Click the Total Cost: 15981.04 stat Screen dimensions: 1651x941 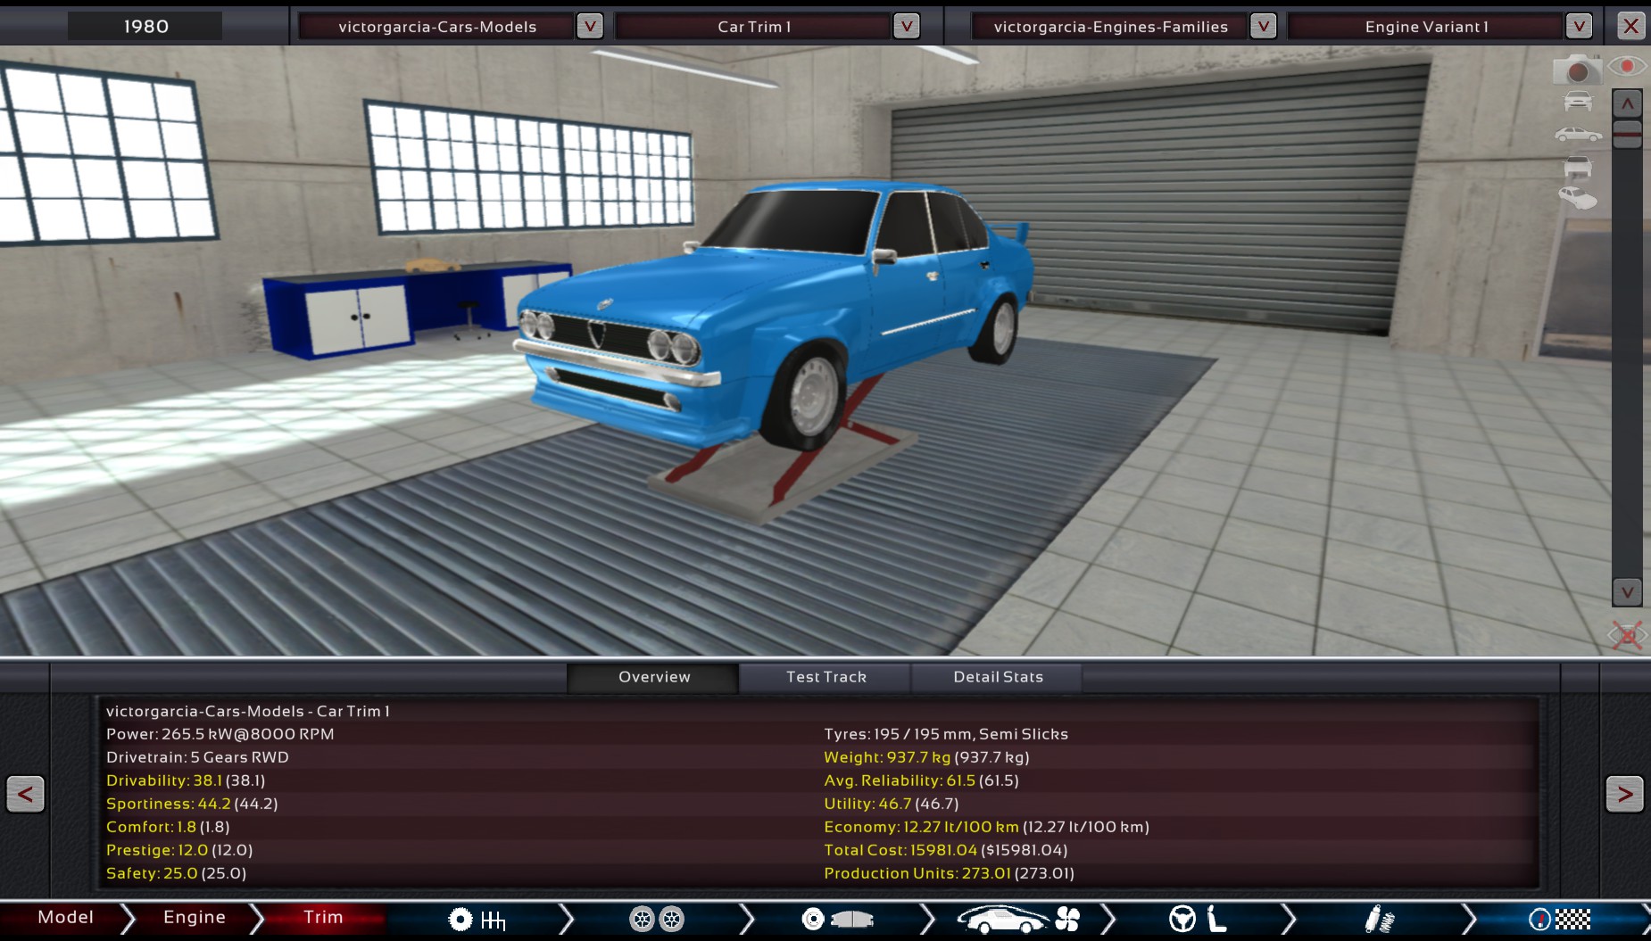[x=945, y=850]
